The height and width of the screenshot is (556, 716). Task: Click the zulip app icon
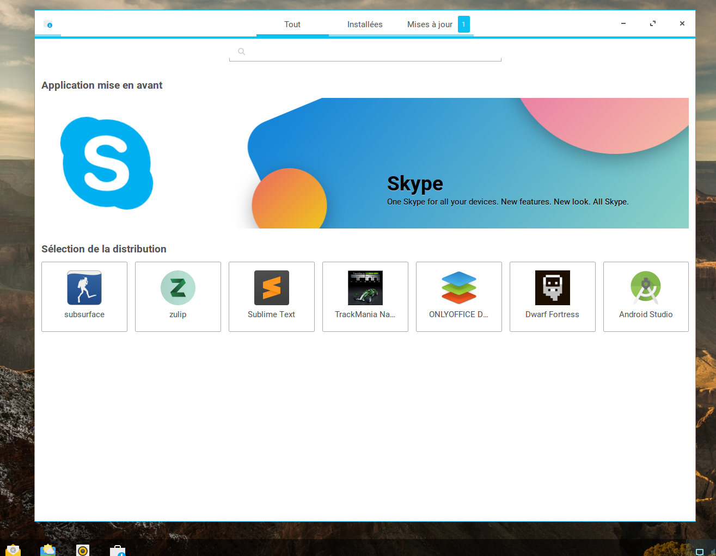click(x=178, y=288)
